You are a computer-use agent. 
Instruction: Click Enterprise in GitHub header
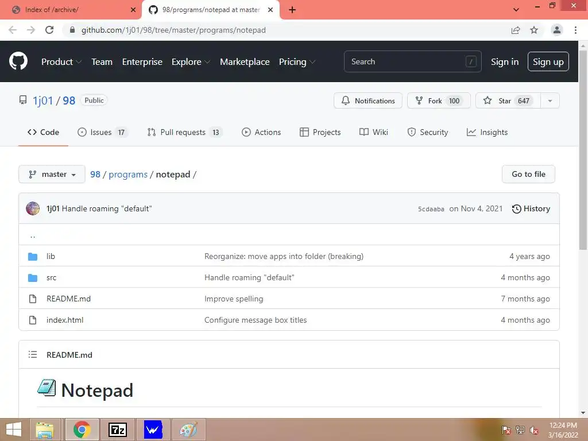(x=142, y=62)
